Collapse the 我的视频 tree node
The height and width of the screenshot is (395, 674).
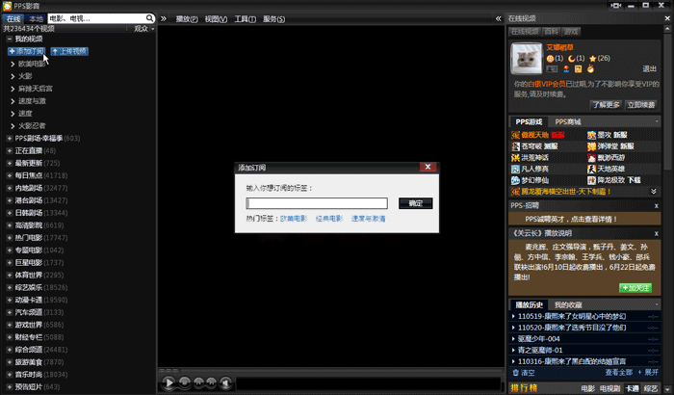(x=9, y=39)
